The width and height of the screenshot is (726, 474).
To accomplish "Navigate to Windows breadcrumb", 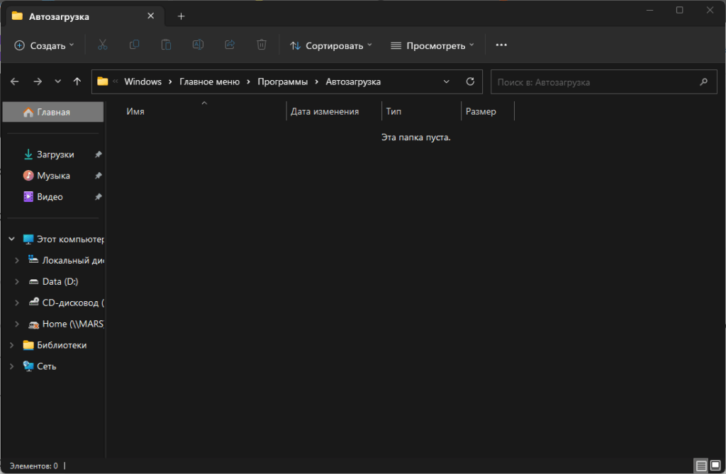I will click(143, 82).
